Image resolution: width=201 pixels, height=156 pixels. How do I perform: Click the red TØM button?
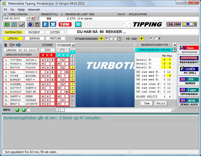click(65, 24)
